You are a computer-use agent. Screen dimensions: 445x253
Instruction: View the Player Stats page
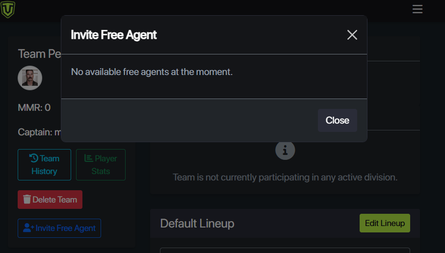click(x=101, y=165)
